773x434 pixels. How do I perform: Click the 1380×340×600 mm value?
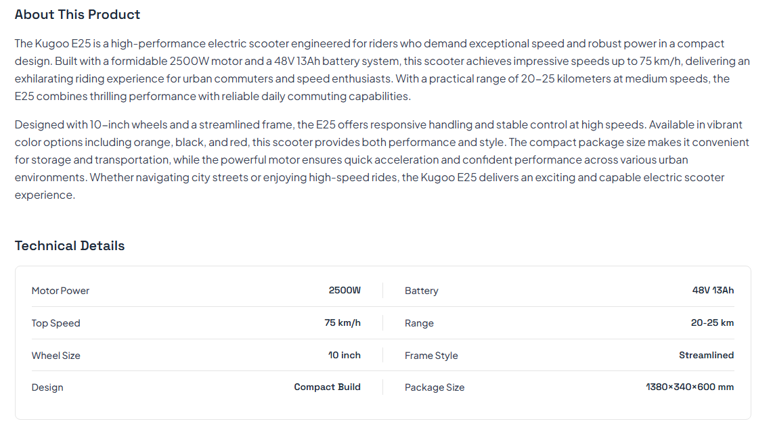[690, 387]
